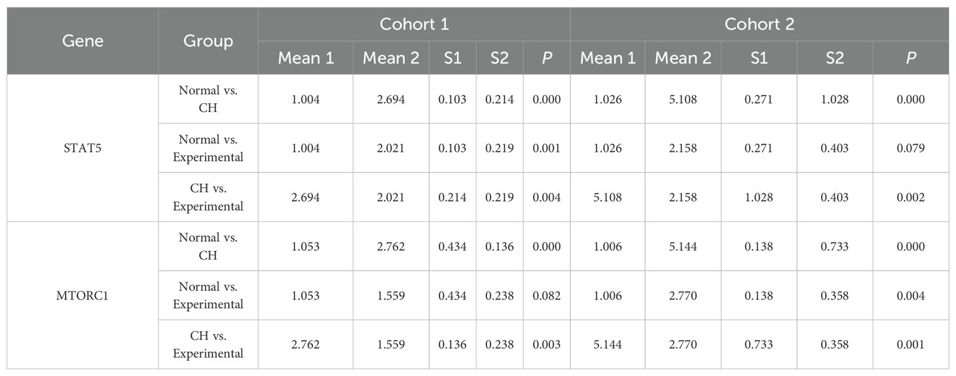Image resolution: width=956 pixels, height=376 pixels.
Task: Click the Cohort 1 header cell
Action: coord(414,24)
